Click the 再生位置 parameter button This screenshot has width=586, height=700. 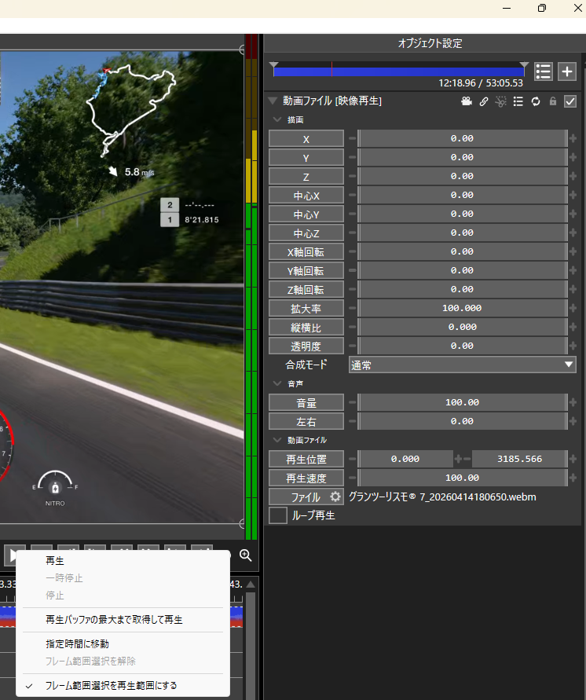(x=306, y=459)
